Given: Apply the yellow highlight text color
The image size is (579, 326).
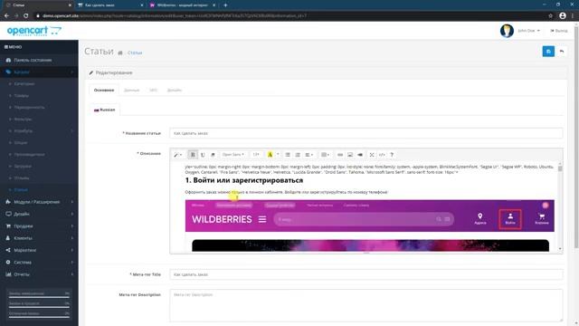Looking at the screenshot, I should tap(270, 155).
